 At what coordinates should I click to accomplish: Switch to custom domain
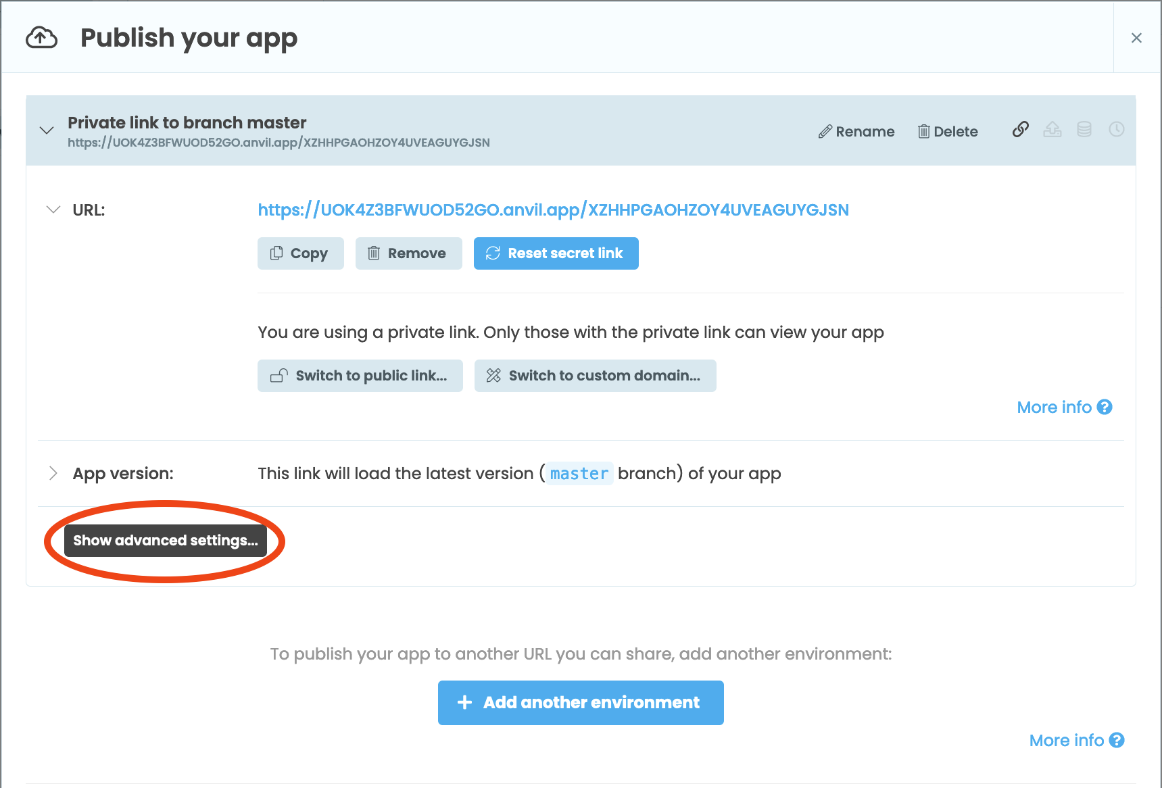tap(595, 376)
